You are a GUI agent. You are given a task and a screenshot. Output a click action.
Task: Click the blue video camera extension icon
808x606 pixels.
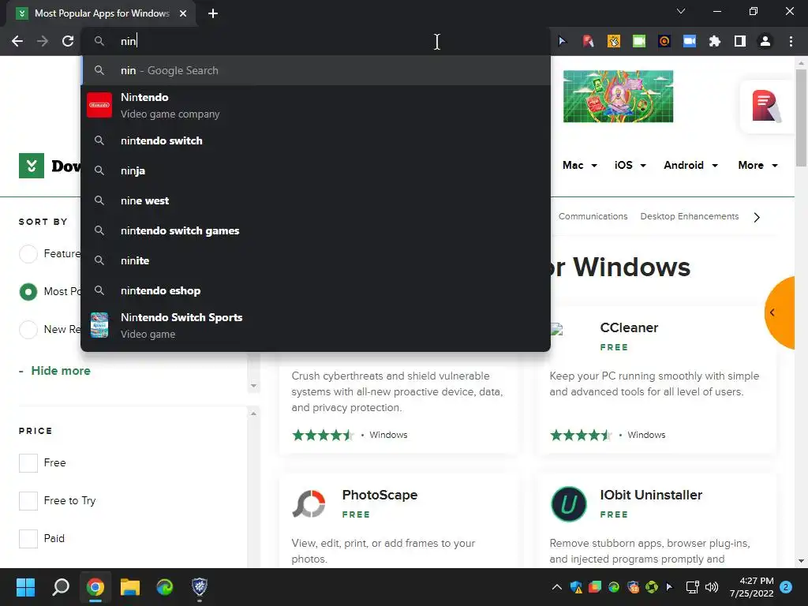[690, 41]
